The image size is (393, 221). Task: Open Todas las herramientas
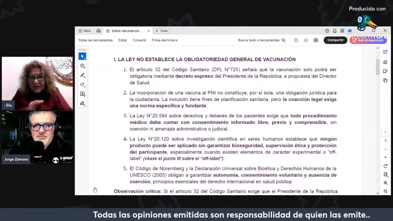pos(95,40)
